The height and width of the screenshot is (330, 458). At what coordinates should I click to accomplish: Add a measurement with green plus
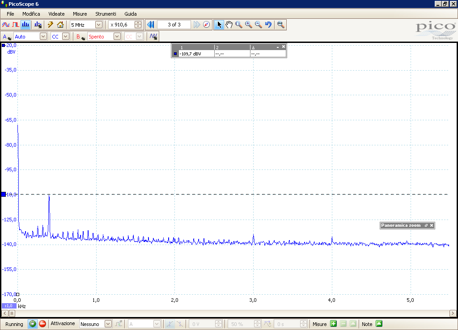333,324
